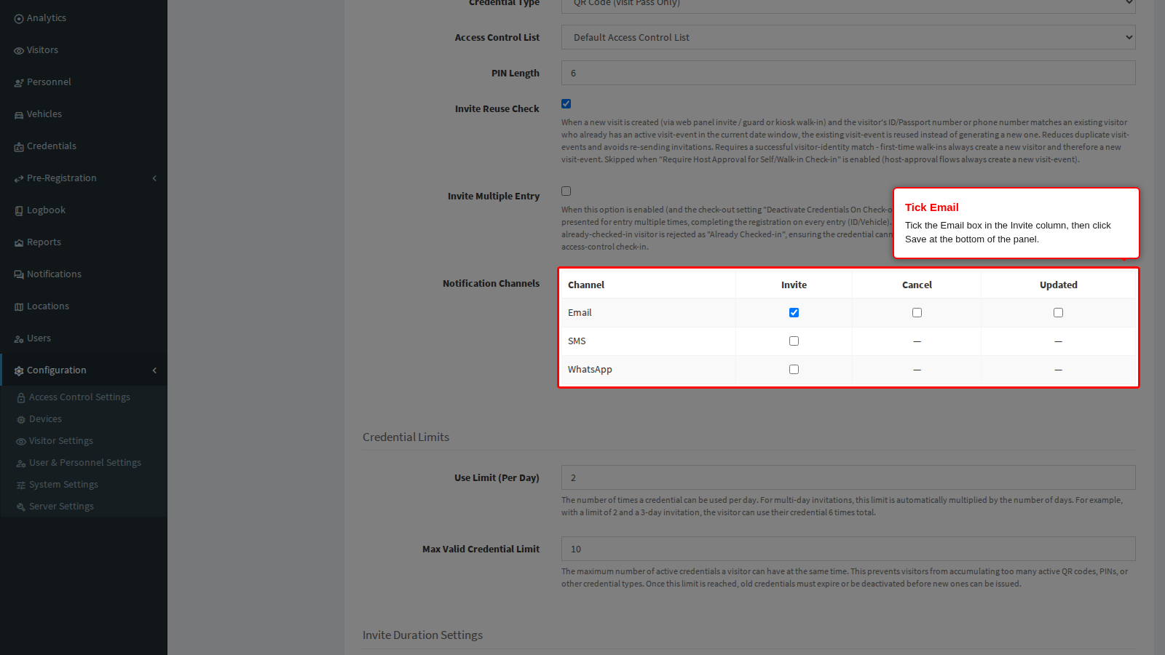Click the Credentials badge icon
This screenshot has width=1165, height=655.
[x=19, y=147]
